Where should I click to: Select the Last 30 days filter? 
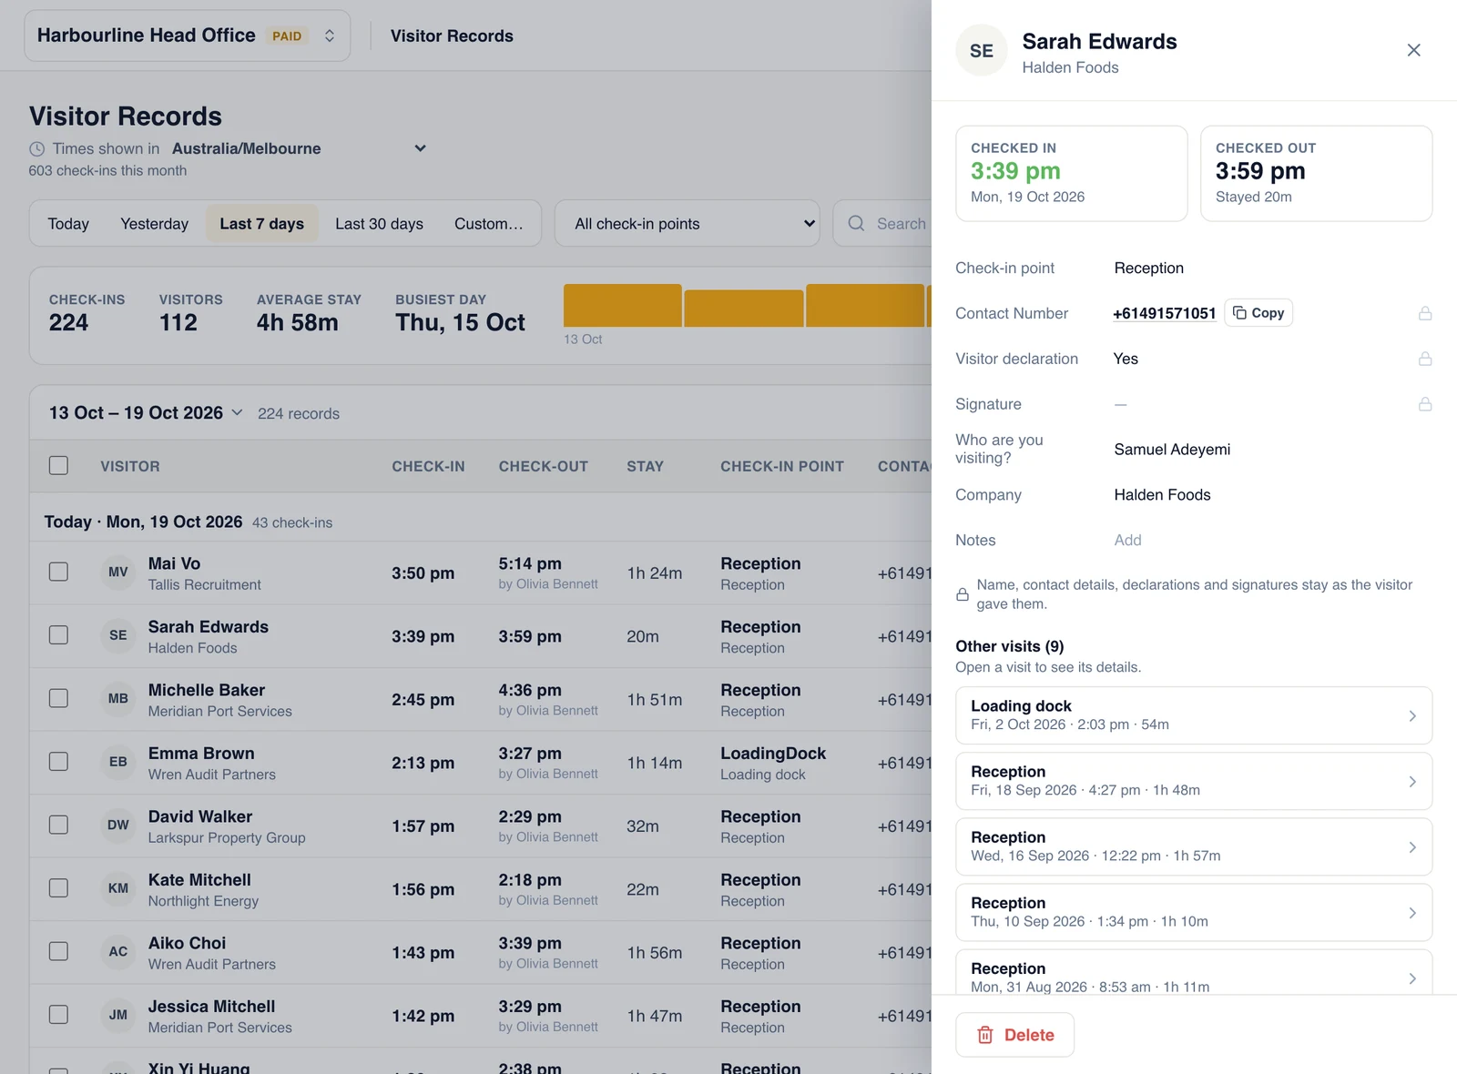click(x=379, y=224)
